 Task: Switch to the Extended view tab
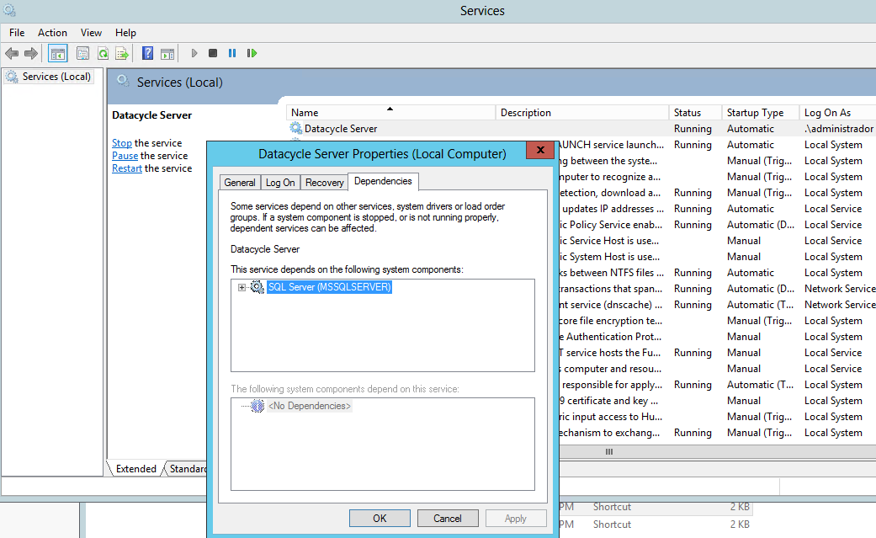tap(135, 469)
